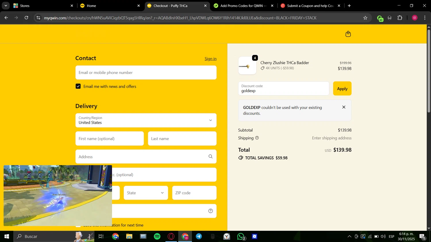Open Opera browser from the taskbar
The width and height of the screenshot is (431, 242).
tap(171, 237)
